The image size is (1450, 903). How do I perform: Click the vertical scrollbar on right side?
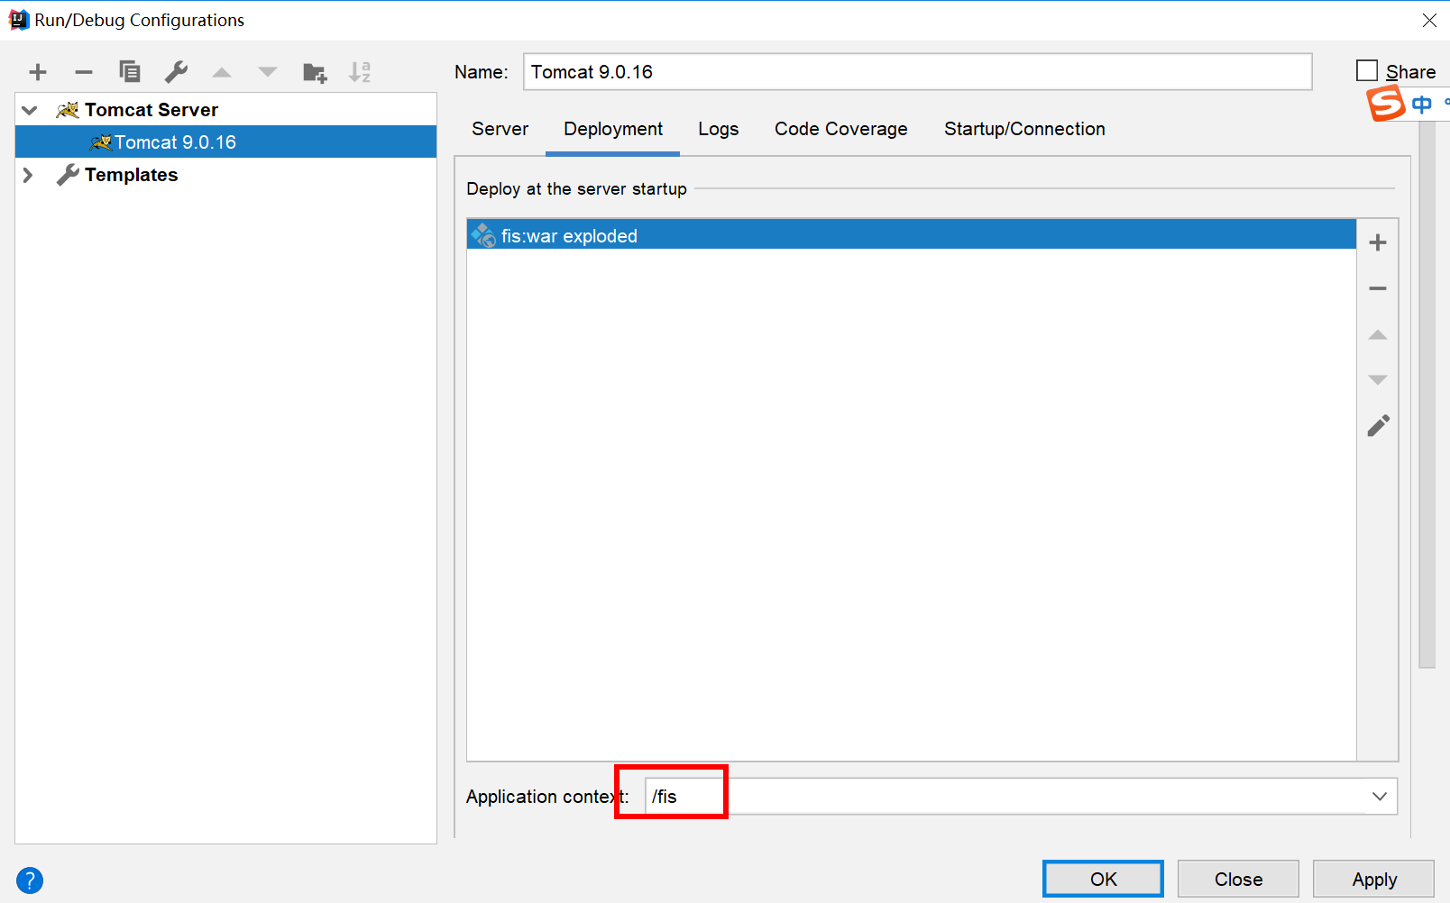(1427, 394)
